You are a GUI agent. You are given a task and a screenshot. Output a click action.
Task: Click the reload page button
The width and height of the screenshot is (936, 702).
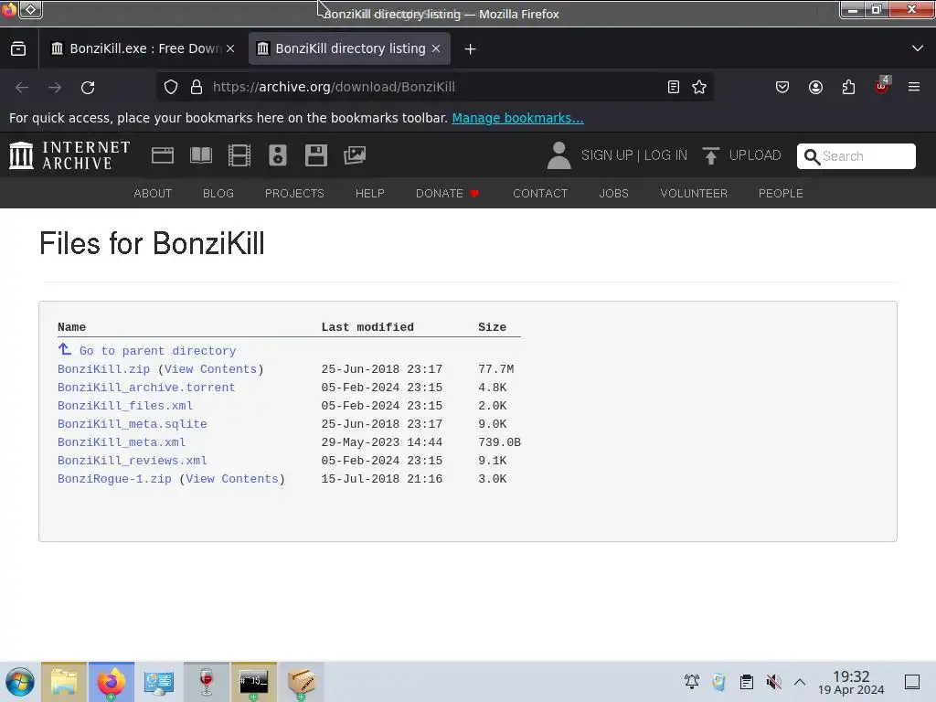[88, 87]
